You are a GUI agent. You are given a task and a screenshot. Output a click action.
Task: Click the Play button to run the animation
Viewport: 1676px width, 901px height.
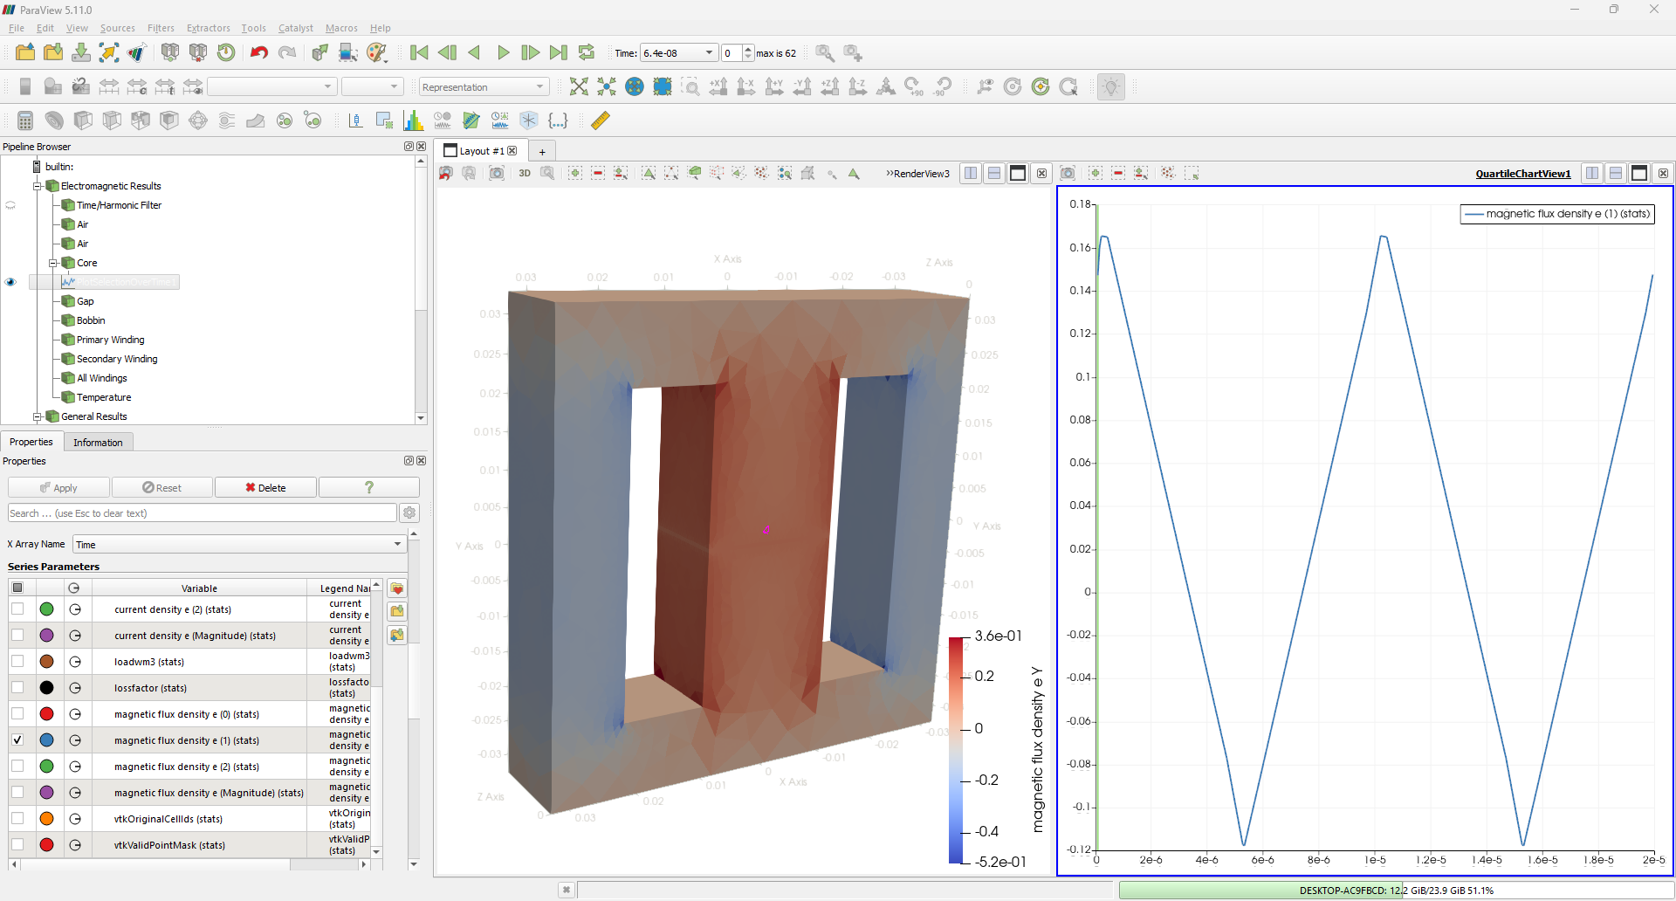point(503,52)
